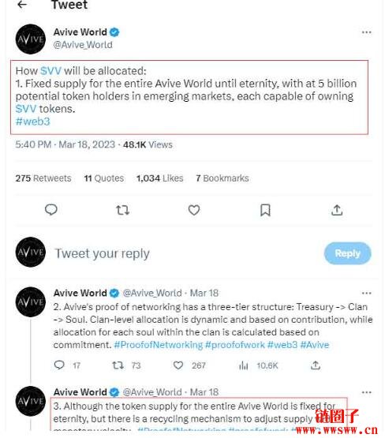This screenshot has width=385, height=438.
Task: Open the main tweet's three-dot menu
Action: 366,32
